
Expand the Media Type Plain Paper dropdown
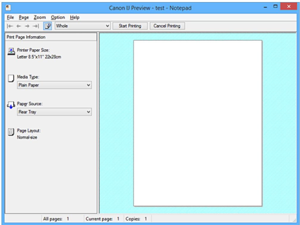click(x=54, y=85)
